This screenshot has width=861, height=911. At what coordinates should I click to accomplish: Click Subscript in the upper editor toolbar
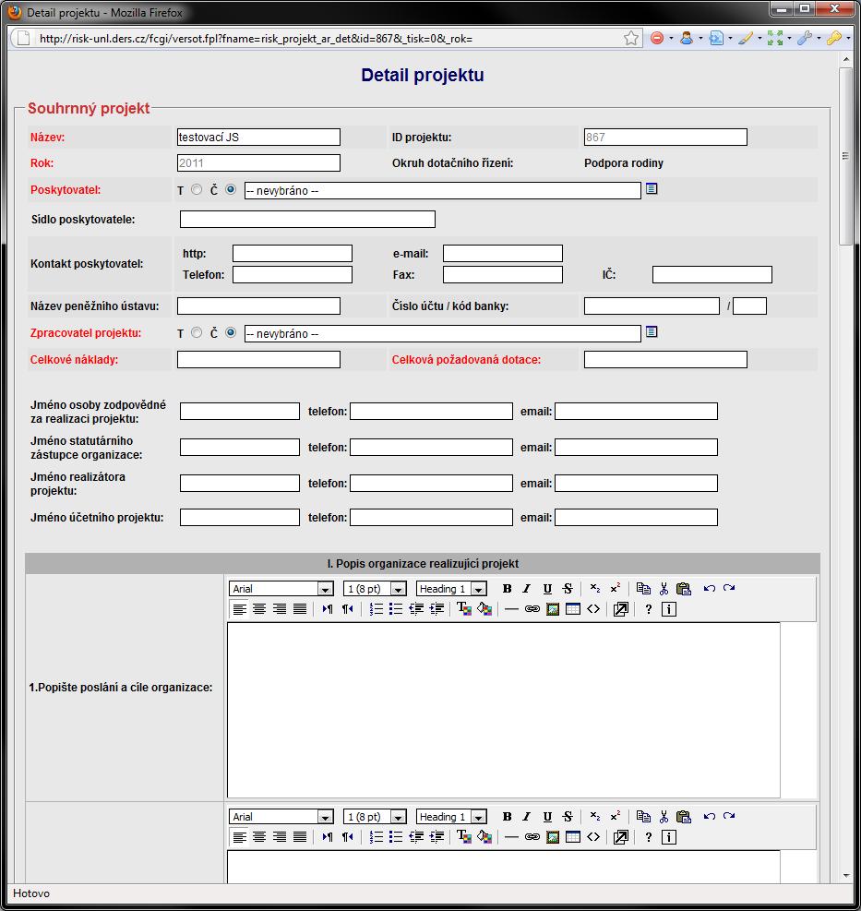pos(595,589)
